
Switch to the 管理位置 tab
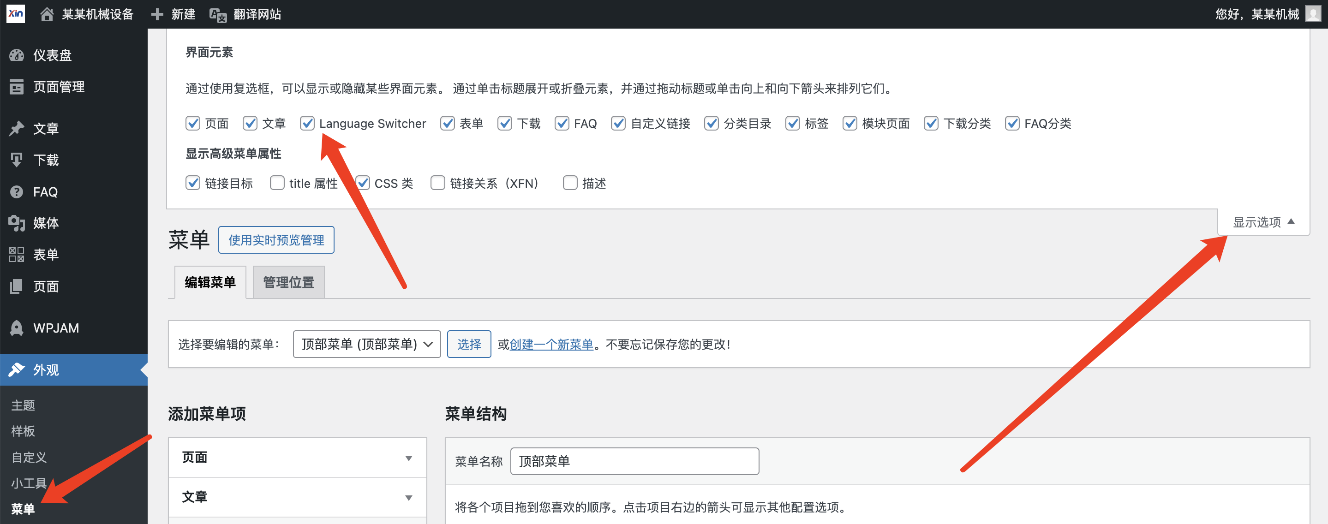pos(288,282)
